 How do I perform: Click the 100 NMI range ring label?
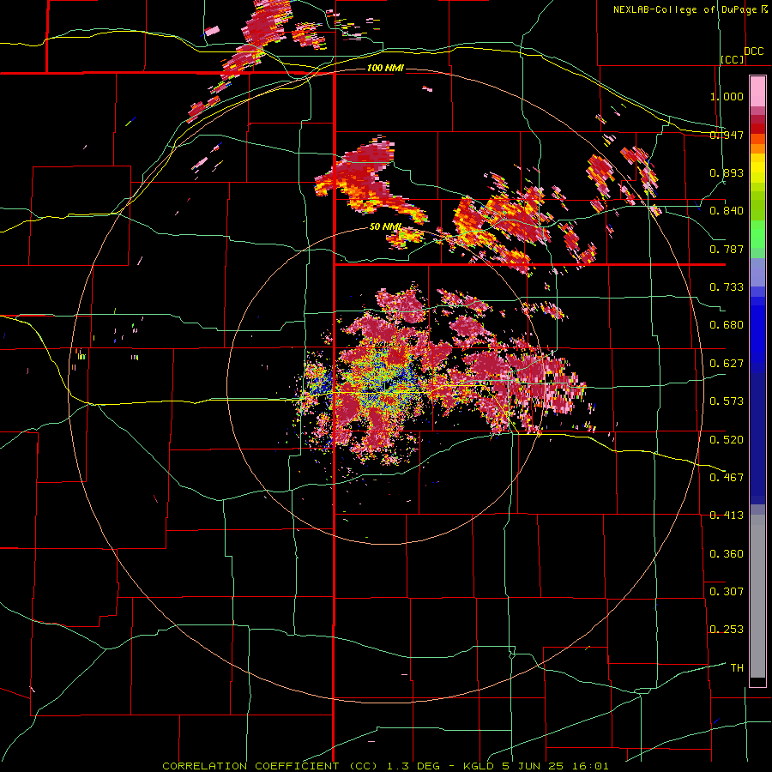pos(385,68)
